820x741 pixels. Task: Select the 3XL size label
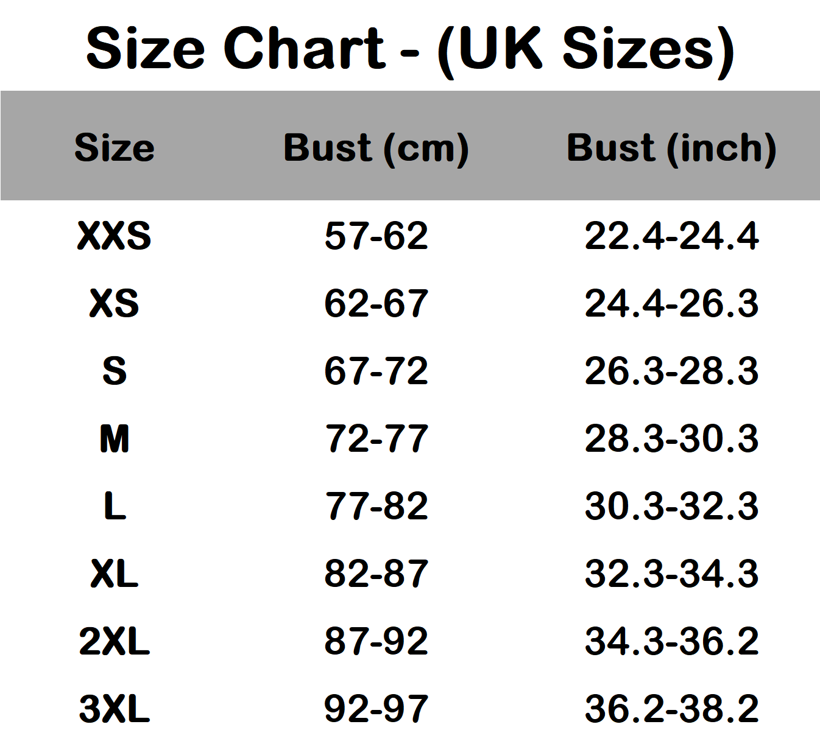click(x=115, y=709)
